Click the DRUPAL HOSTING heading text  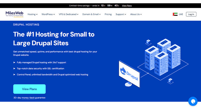point(26,25)
